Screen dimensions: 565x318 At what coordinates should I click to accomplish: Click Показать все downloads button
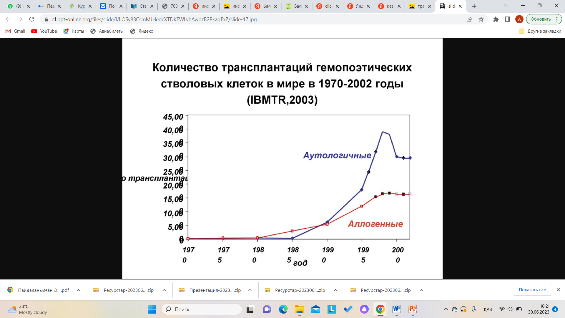(532, 290)
